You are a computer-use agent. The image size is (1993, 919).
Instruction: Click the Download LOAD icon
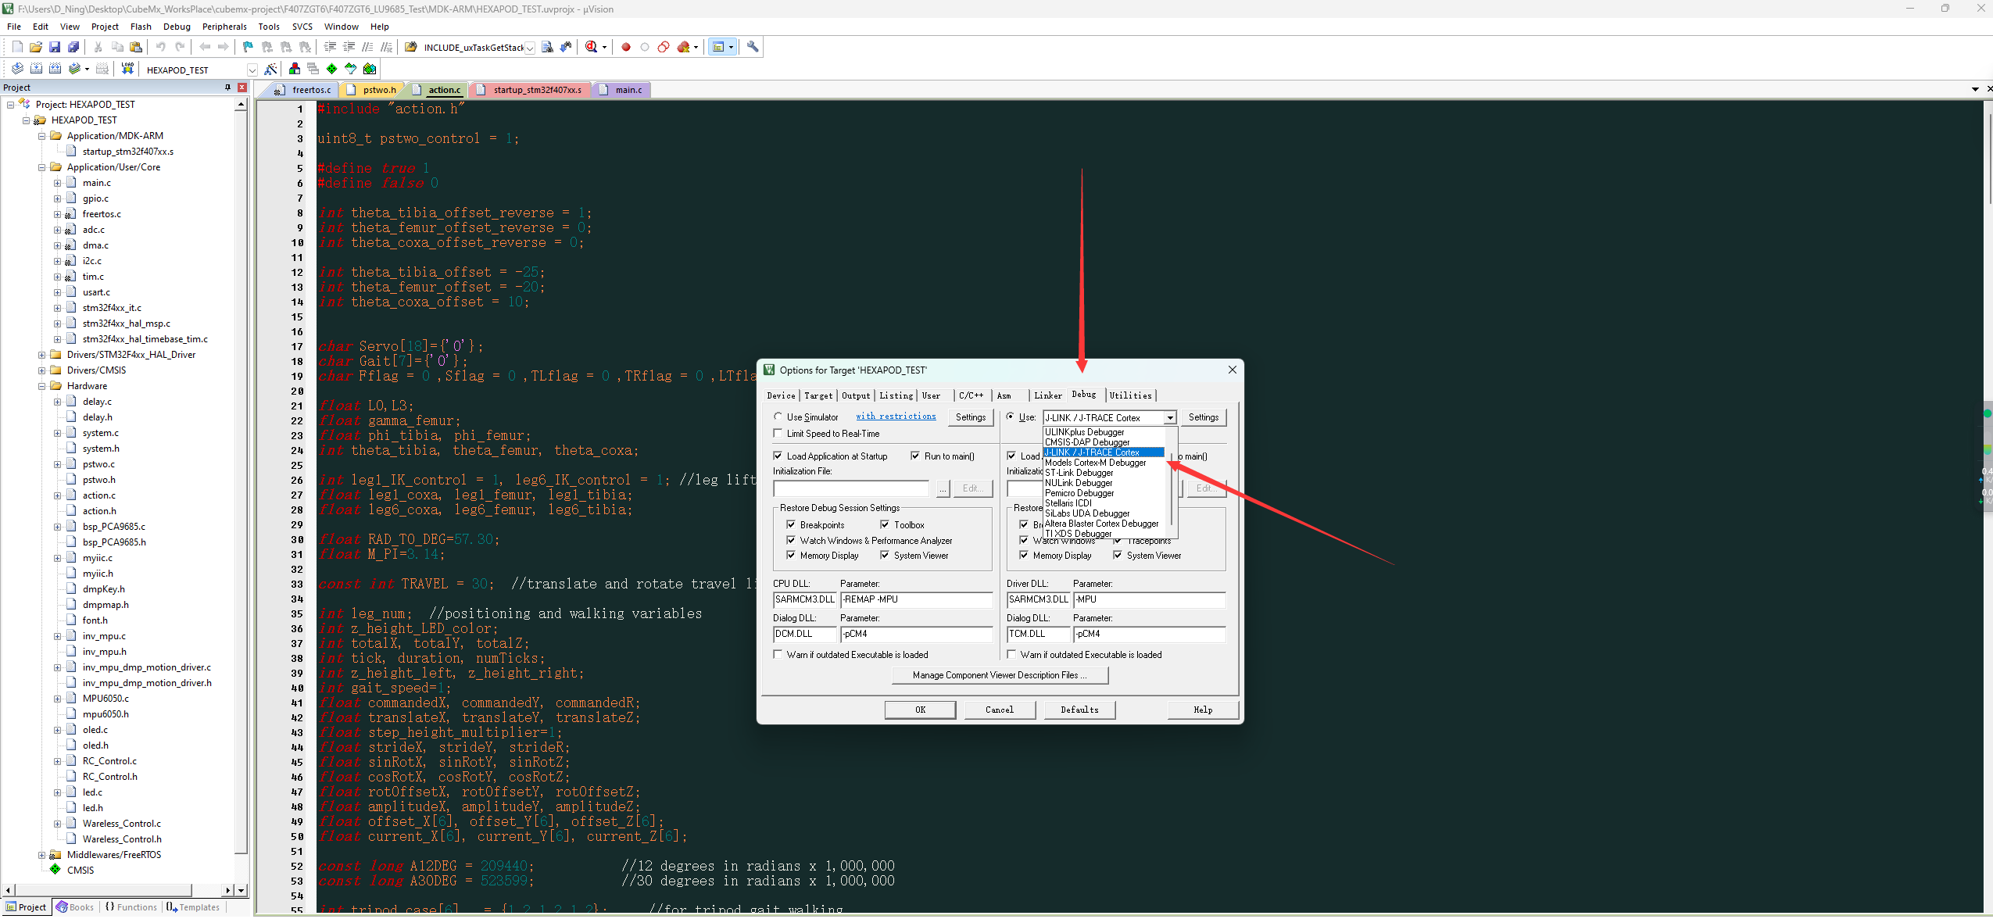pyautogui.click(x=127, y=69)
